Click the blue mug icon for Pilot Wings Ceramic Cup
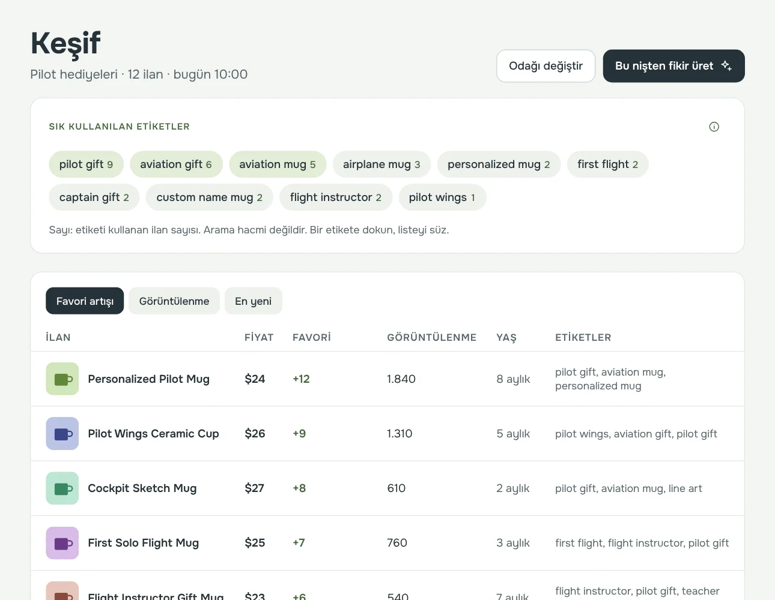 62,433
